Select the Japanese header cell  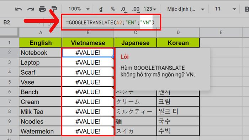pyautogui.click(x=135, y=43)
